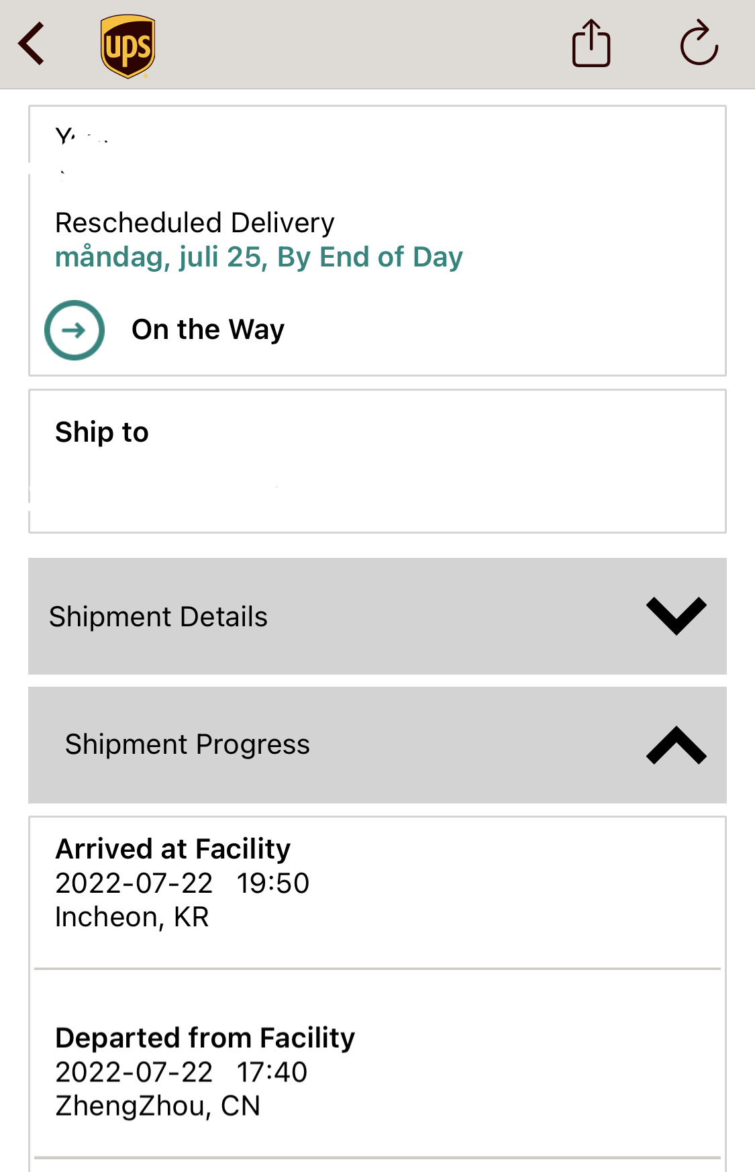
Task: Collapse Shipment Progress with the up chevron
Action: 676,745
